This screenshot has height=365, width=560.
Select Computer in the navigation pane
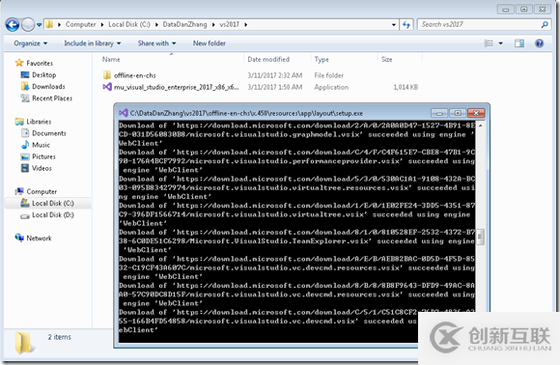(42, 191)
